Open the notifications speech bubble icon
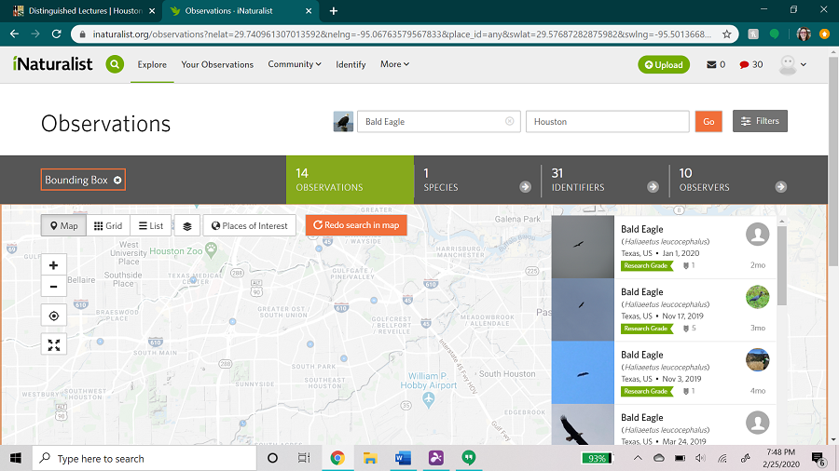Image resolution: width=839 pixels, height=471 pixels. click(x=744, y=64)
